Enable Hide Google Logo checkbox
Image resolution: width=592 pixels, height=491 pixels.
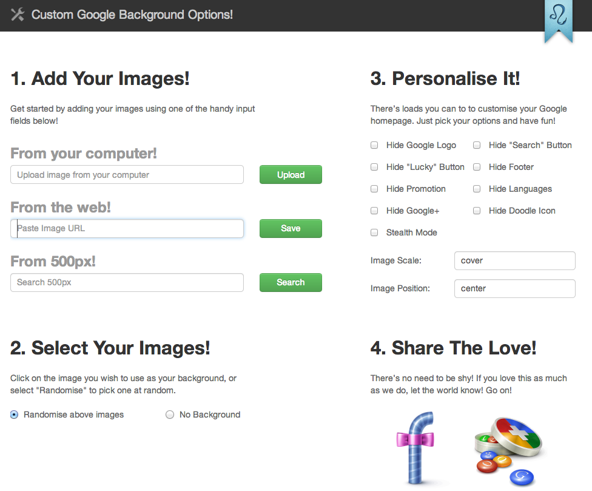point(374,145)
